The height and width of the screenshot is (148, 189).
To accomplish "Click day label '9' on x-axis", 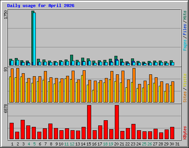I will pos(56,144).
